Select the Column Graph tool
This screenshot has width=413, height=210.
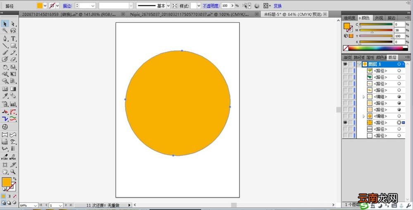tap(13, 104)
